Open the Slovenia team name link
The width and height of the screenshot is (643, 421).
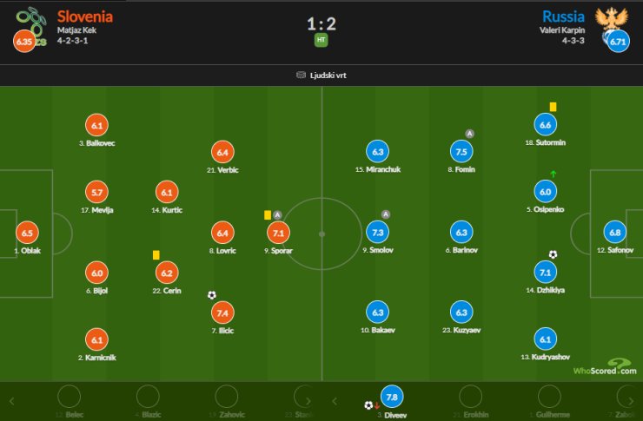point(85,16)
